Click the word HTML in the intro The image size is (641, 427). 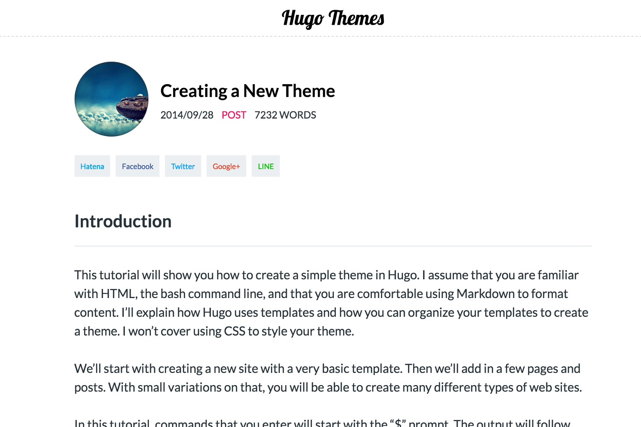(x=119, y=294)
